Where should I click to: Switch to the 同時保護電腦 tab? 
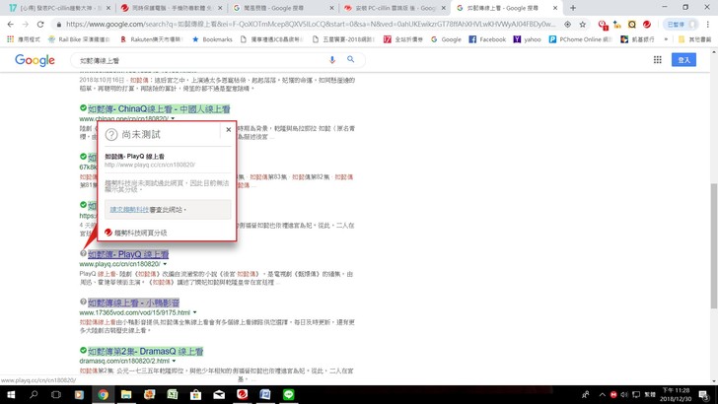click(x=171, y=8)
